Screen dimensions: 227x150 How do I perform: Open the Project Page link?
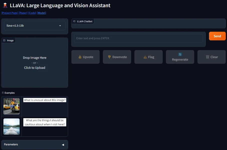coord(10,13)
